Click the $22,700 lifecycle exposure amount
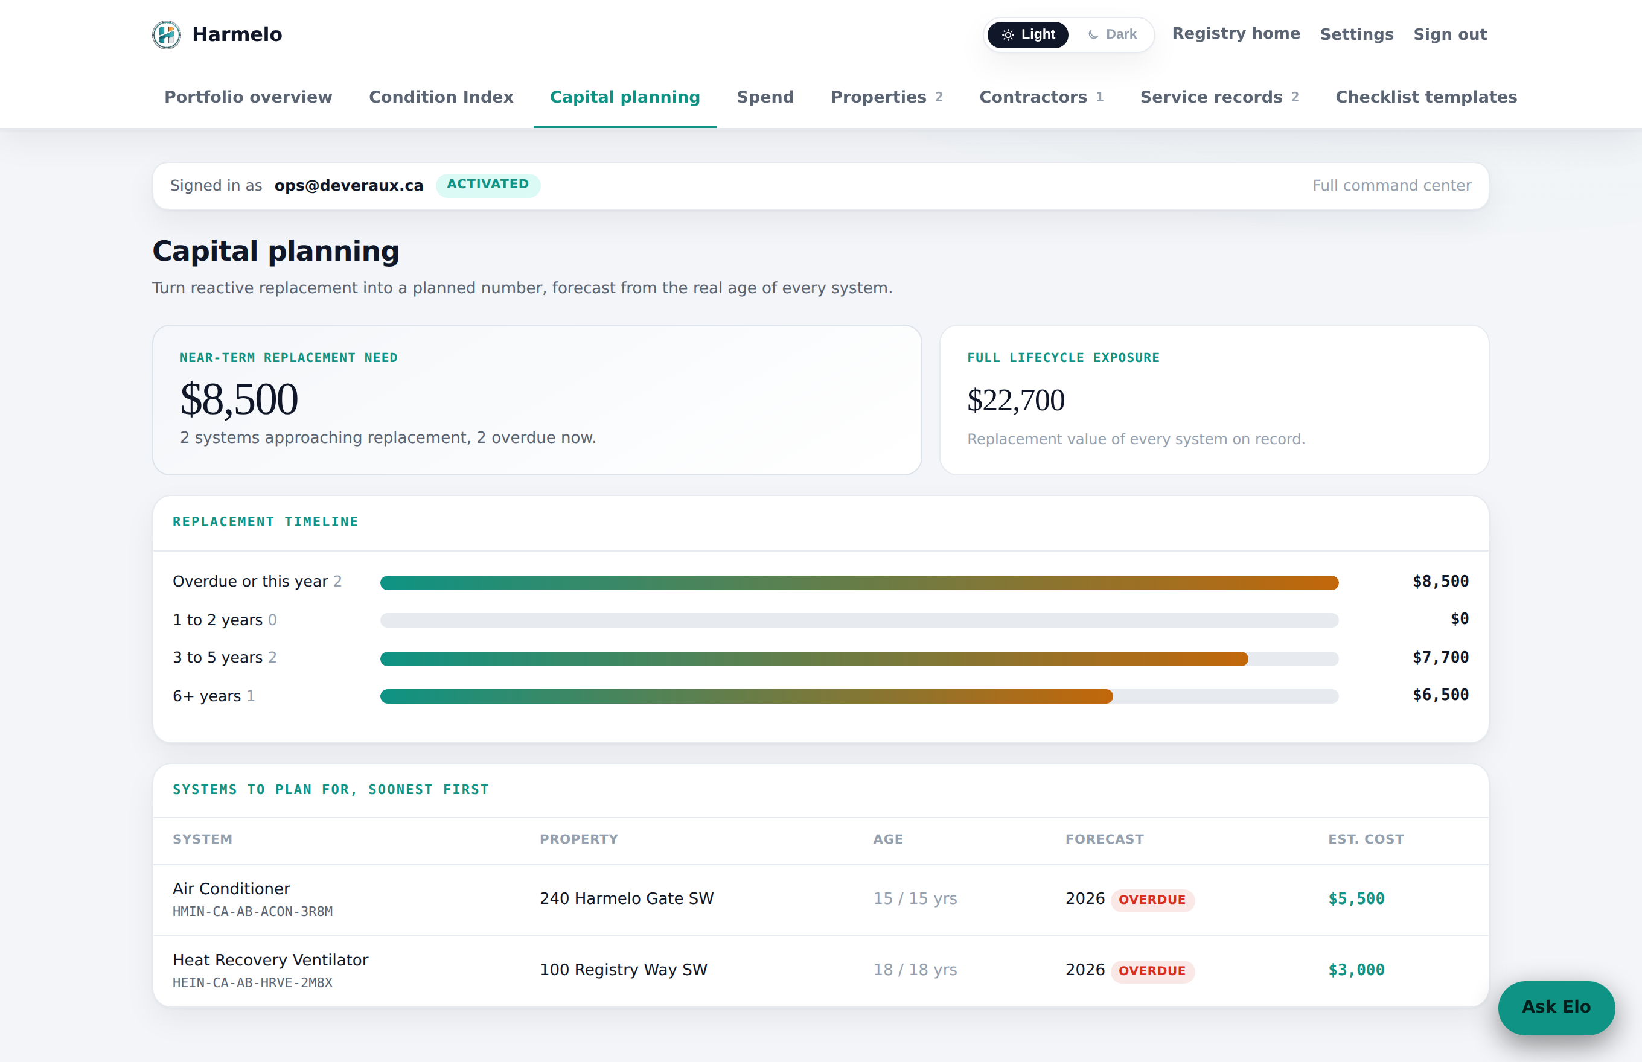 (1015, 400)
